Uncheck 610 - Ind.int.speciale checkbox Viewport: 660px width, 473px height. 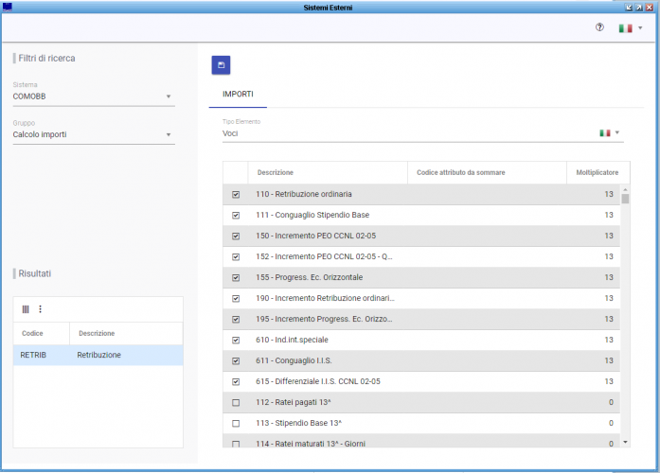click(236, 341)
